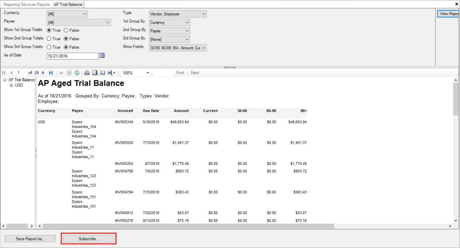Click the $48,603.94 Amount cell
The image size is (460, 248).
[x=179, y=122]
